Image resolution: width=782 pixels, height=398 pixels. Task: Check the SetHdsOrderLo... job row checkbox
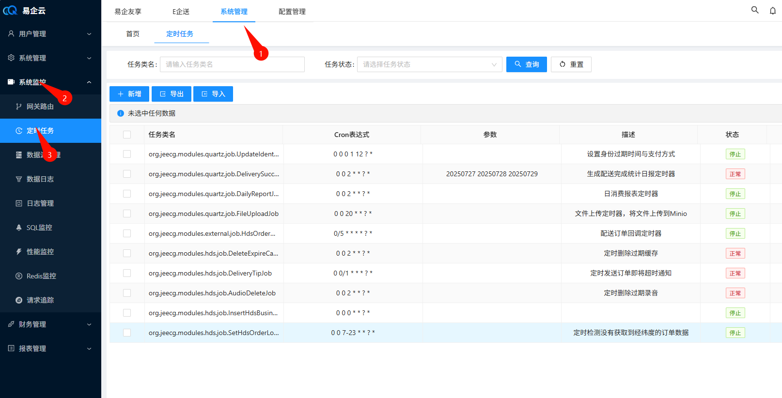pyautogui.click(x=127, y=333)
